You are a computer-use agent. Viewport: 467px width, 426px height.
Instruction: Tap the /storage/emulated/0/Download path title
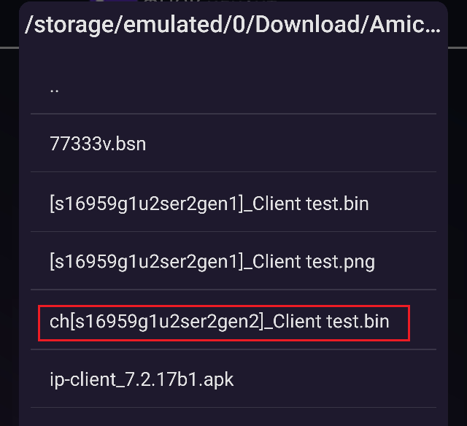point(233,24)
